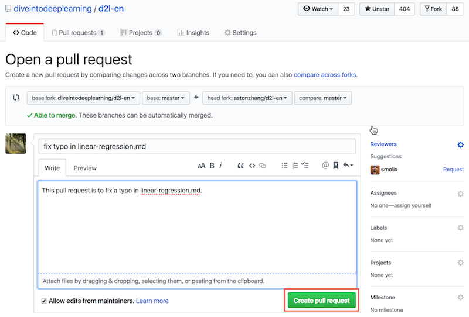Add a bulleted list
The height and width of the screenshot is (317, 469).
[x=284, y=166]
